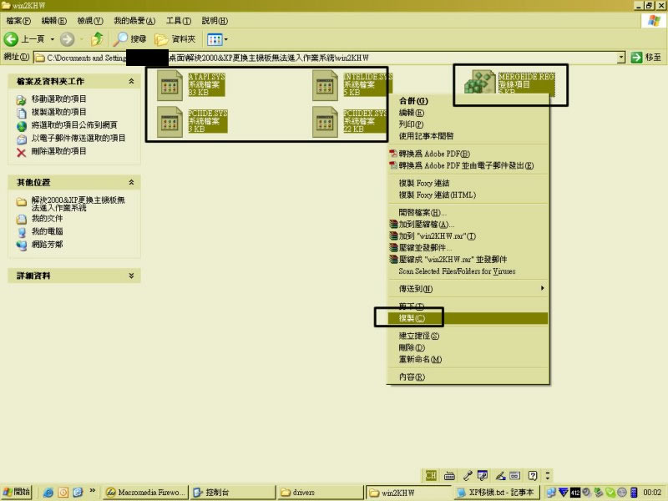The image size is (668, 501).
Task: Click the keyboard icon on the language bar
Action: pyautogui.click(x=449, y=475)
